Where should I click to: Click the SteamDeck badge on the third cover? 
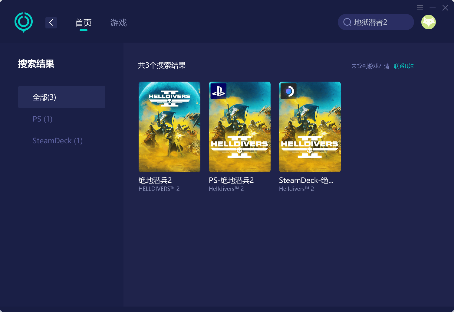(x=289, y=91)
